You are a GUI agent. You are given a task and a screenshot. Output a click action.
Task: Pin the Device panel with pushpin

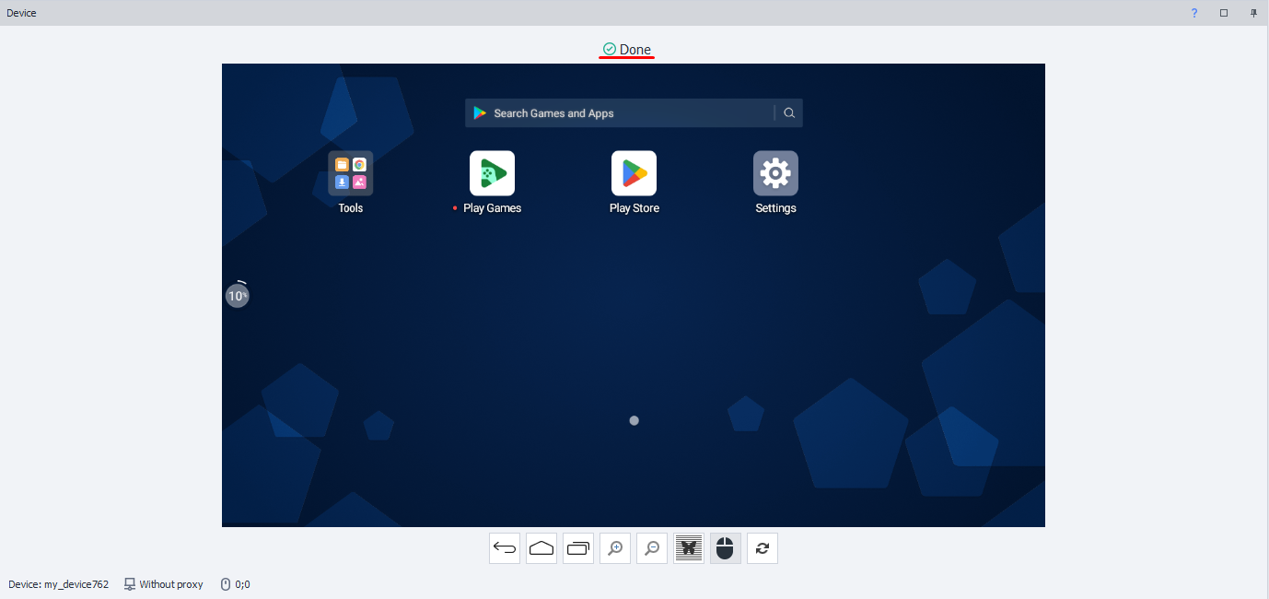(1253, 13)
